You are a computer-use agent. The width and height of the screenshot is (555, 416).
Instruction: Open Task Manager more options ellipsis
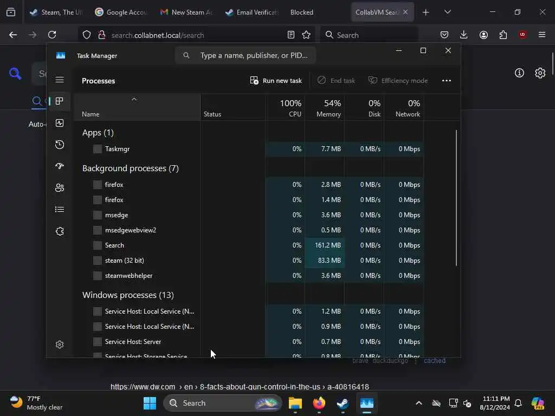[x=447, y=81]
